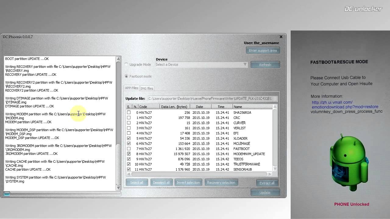Click the file table scroll down arrow

275,169
